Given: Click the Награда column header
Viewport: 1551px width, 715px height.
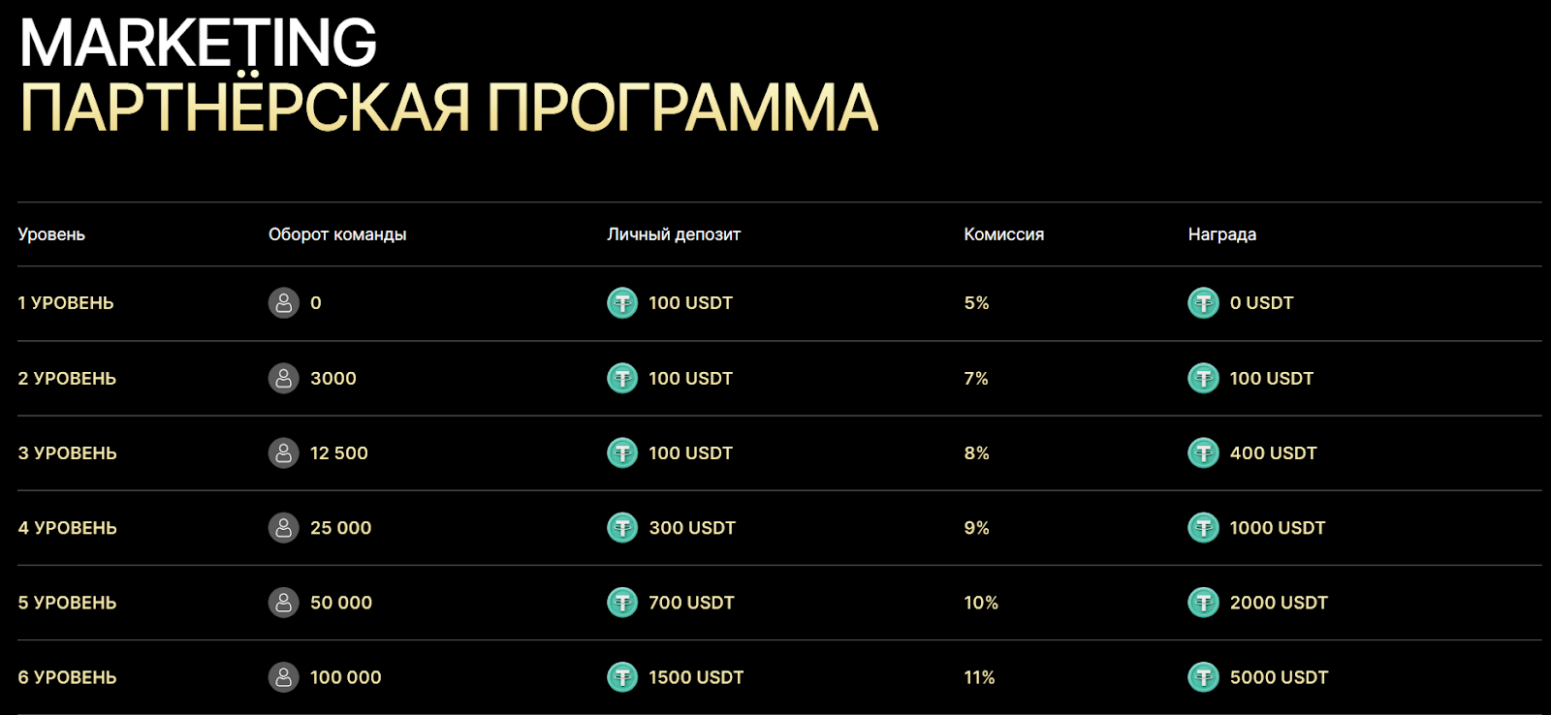Looking at the screenshot, I should pos(1221,234).
